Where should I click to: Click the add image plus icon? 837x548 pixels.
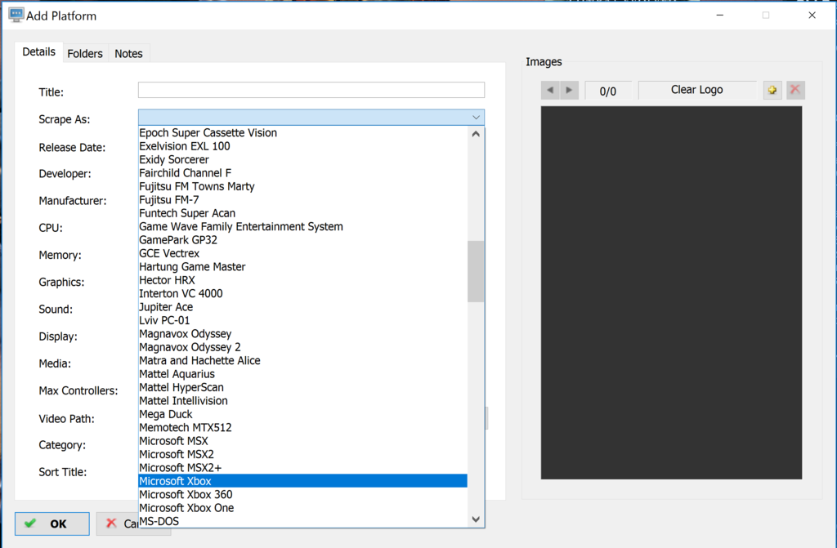772,91
